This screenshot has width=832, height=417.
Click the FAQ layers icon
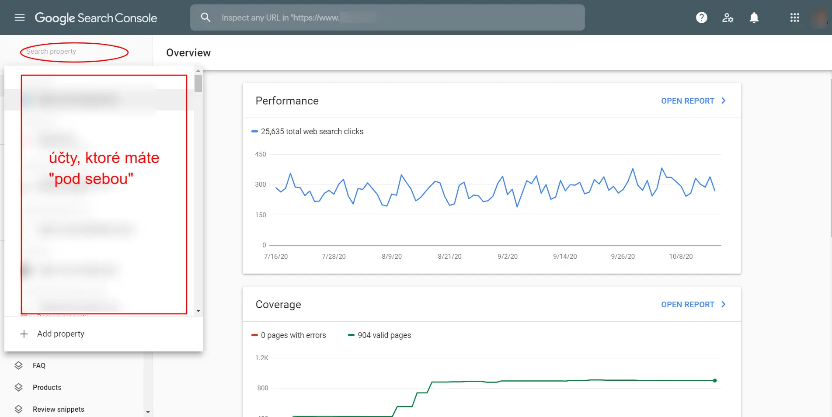[18, 365]
